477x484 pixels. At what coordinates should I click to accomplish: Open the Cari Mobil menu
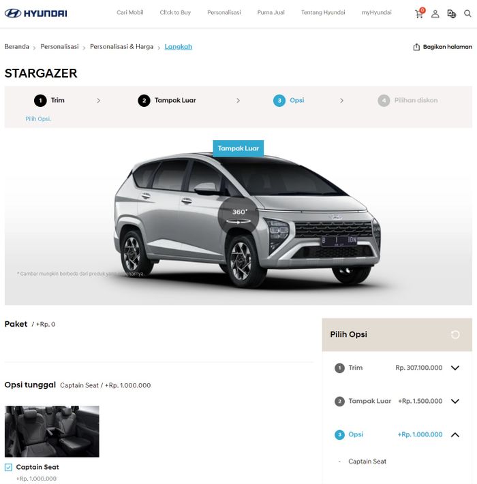point(130,13)
